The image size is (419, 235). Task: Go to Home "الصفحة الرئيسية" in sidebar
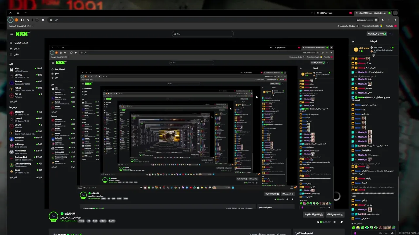pyautogui.click(x=19, y=43)
